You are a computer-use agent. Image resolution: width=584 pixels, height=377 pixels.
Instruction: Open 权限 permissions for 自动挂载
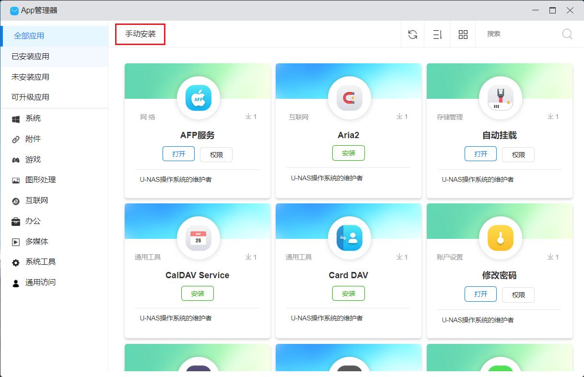[x=518, y=155]
